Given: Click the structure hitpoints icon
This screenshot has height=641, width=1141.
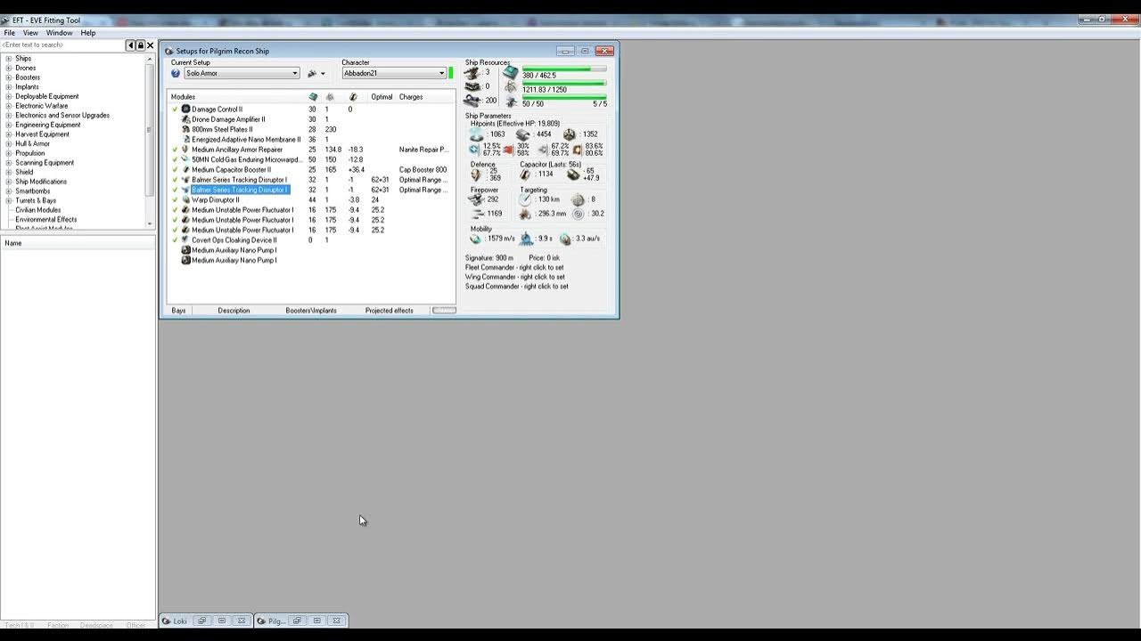Looking at the screenshot, I should [570, 134].
